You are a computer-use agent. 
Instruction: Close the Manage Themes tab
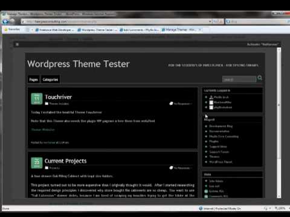point(200,30)
